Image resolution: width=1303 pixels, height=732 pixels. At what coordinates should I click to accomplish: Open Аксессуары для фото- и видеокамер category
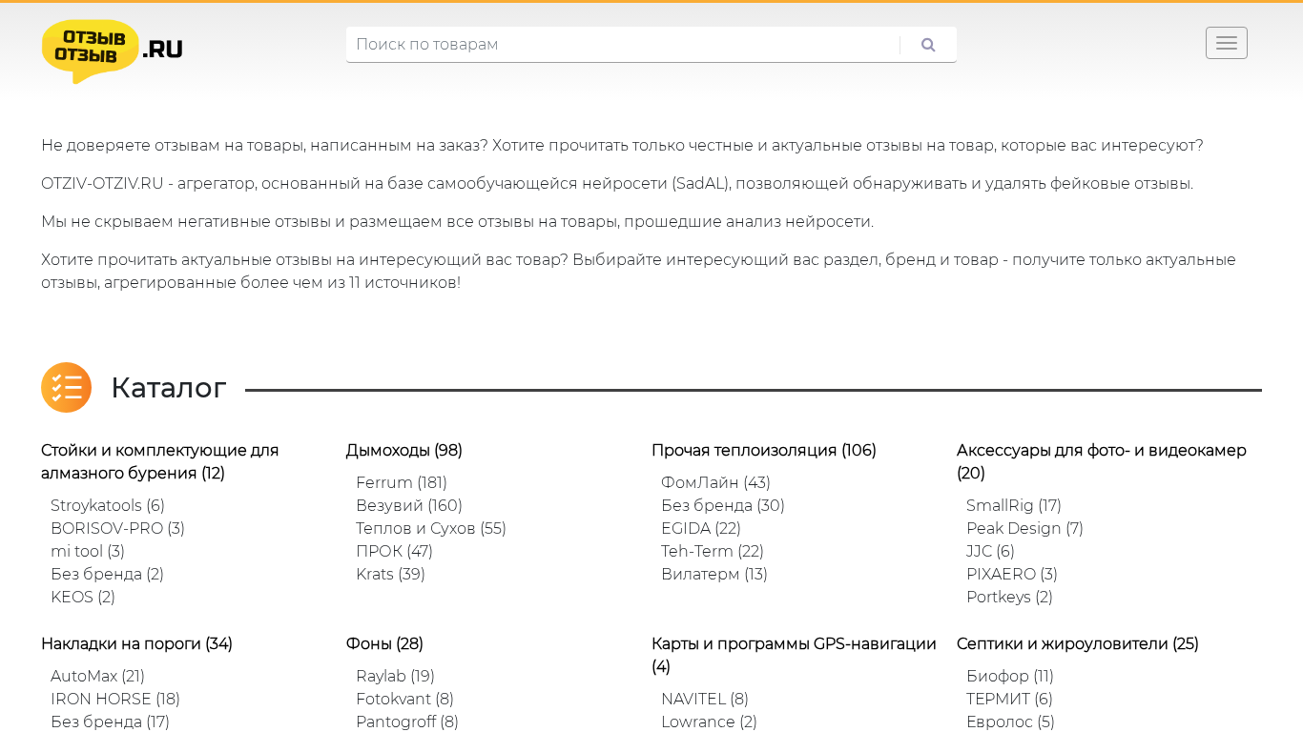[1102, 461]
